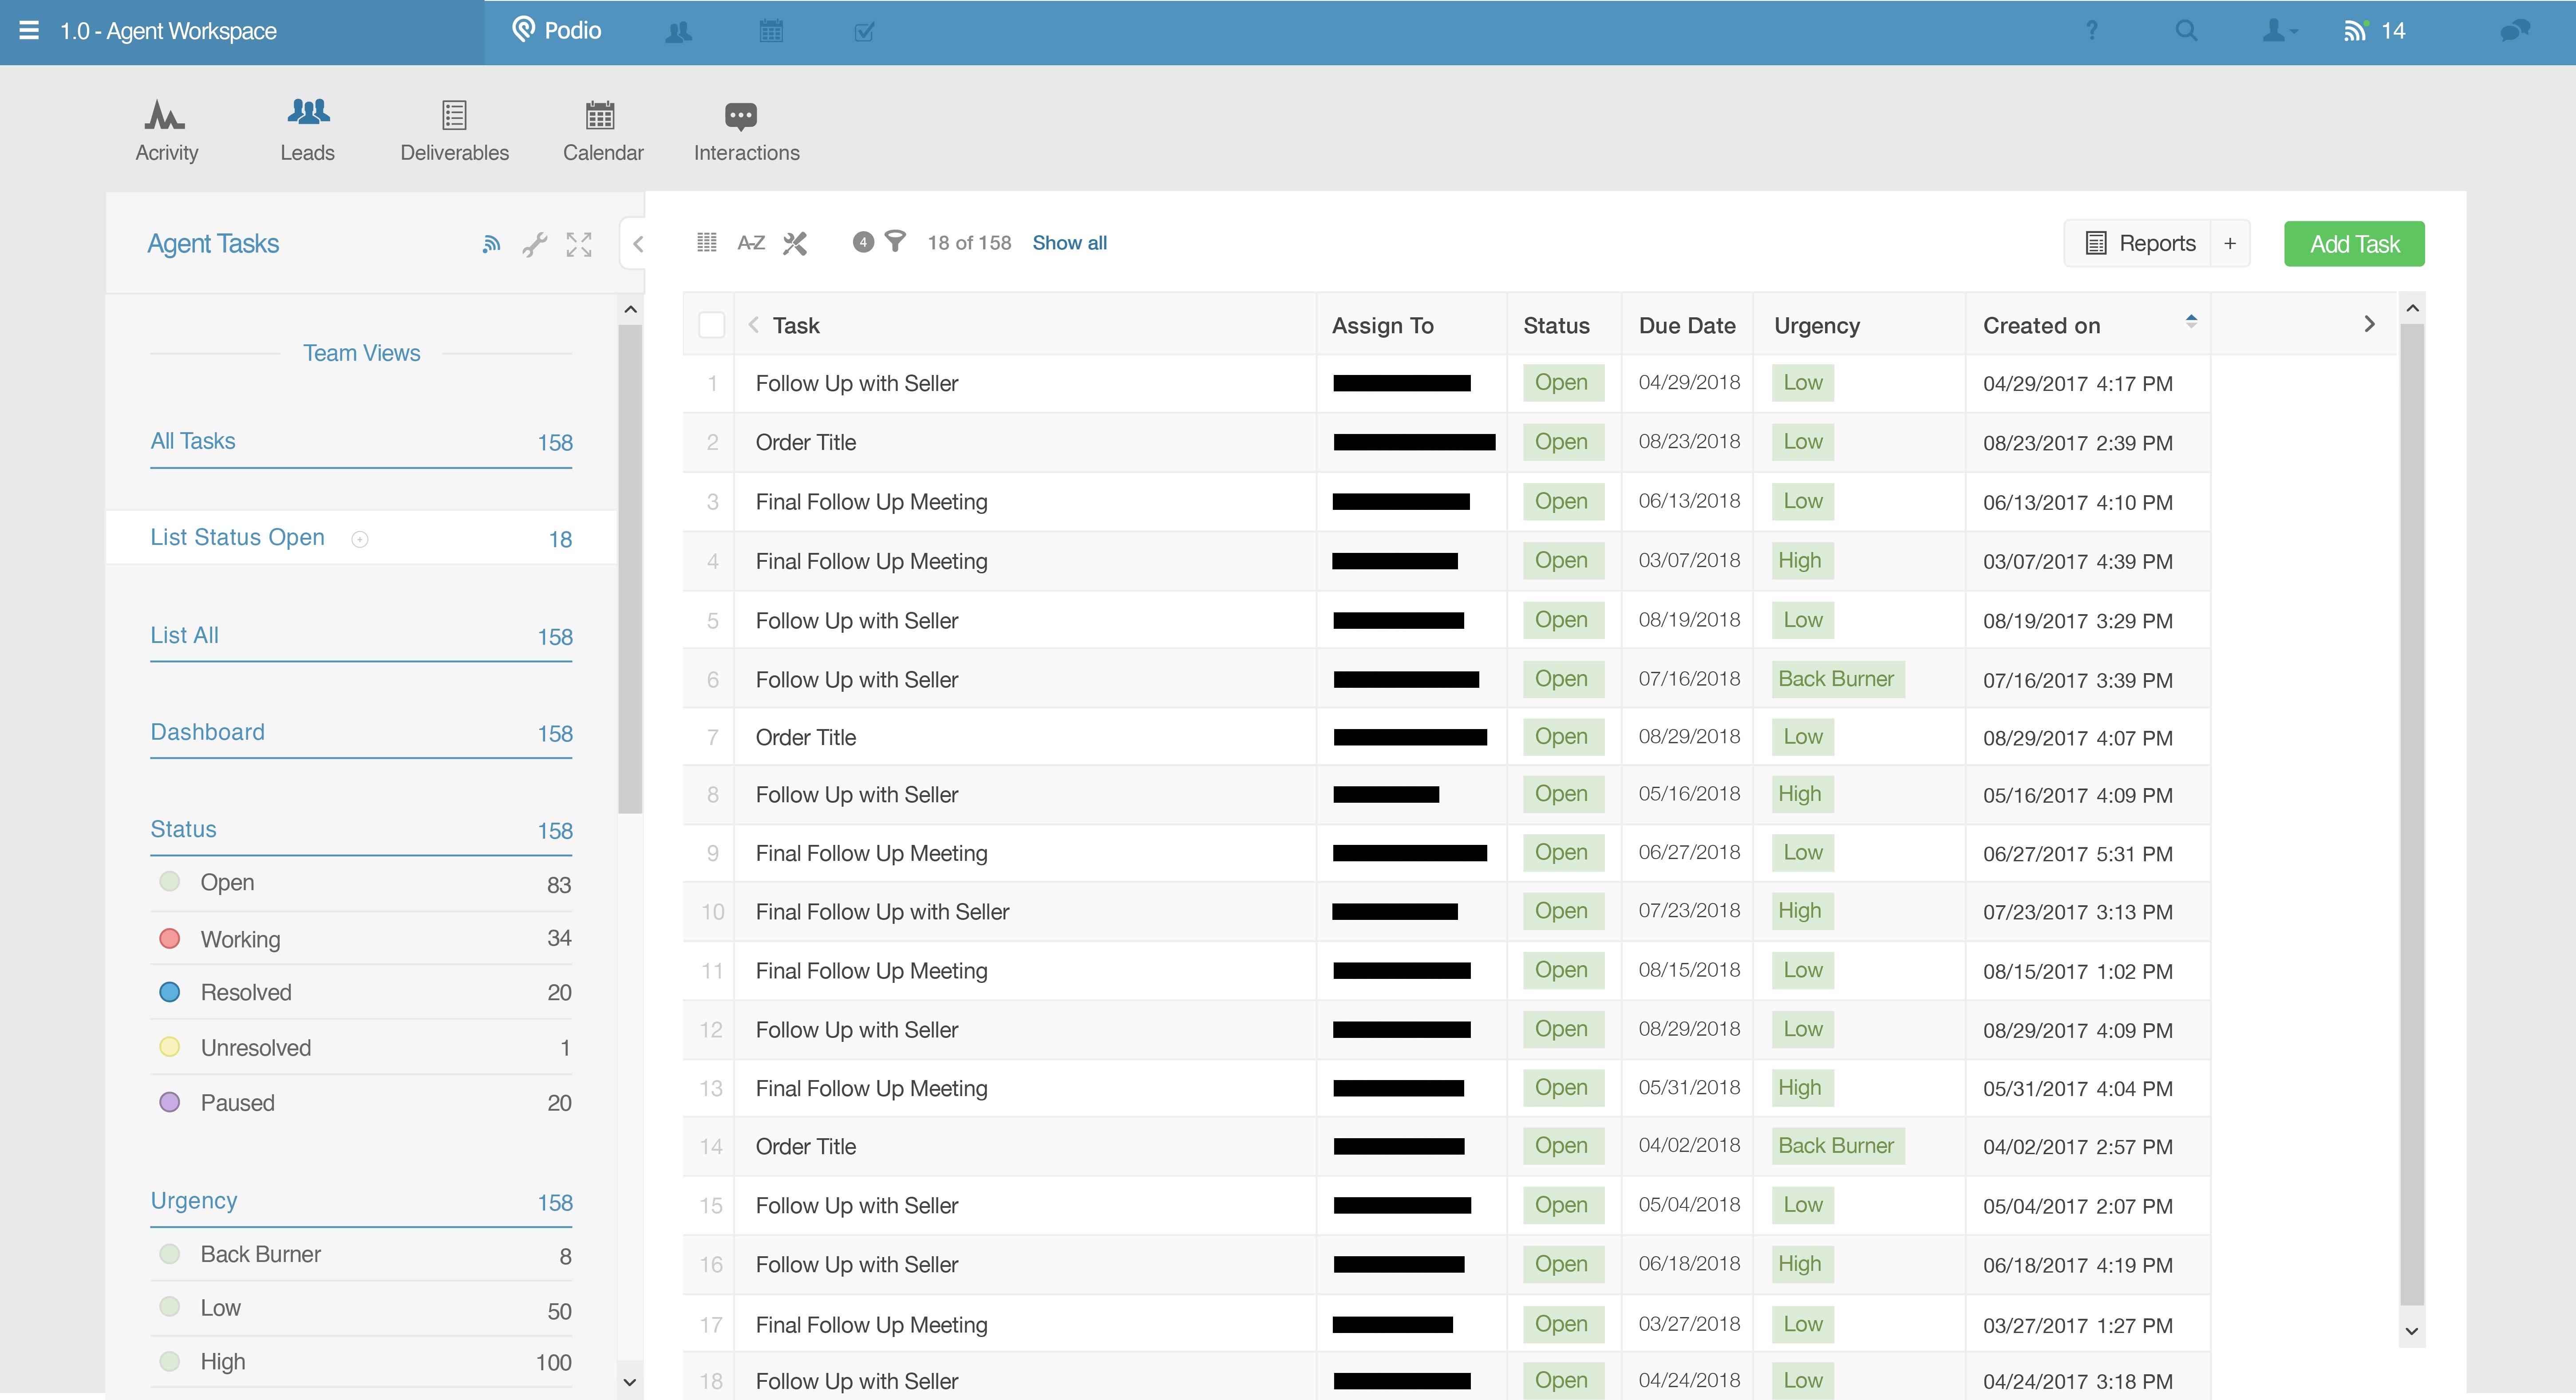Click table scrollbar up arrow
The image size is (2576, 1400).
[x=2411, y=308]
